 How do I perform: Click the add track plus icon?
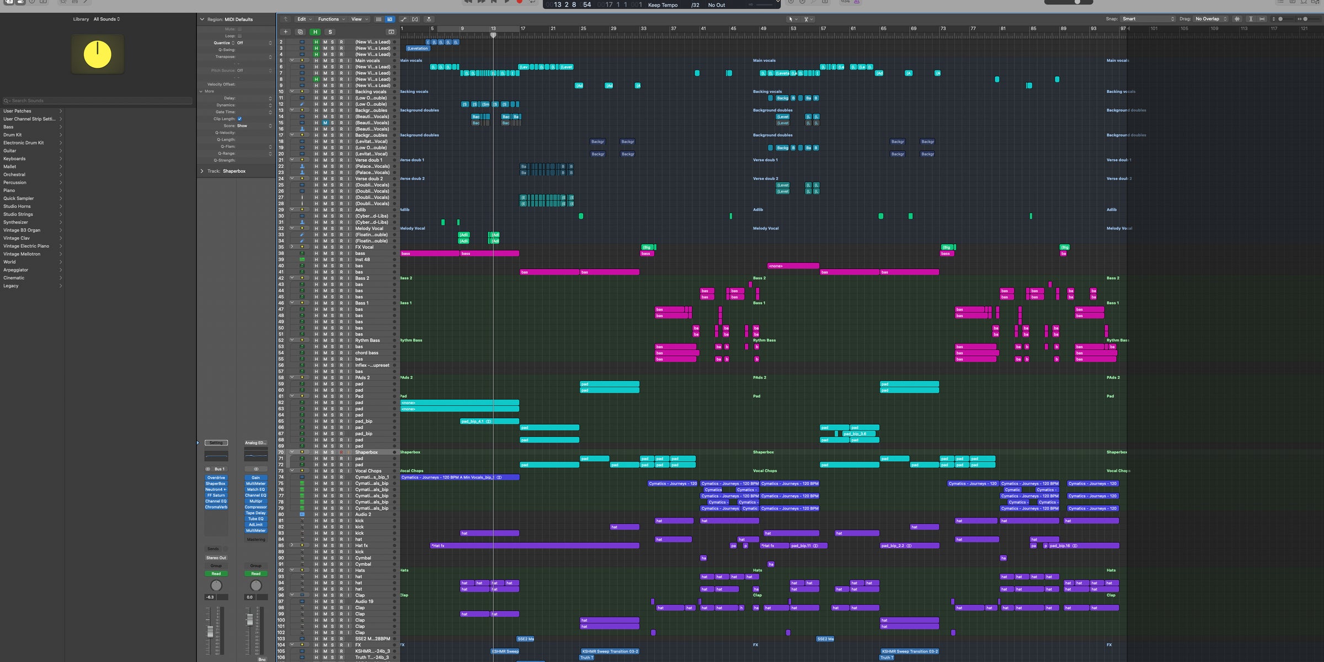tap(286, 32)
